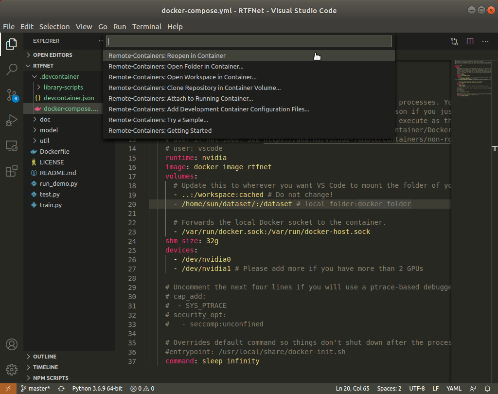This screenshot has height=394, width=498.
Task: Open notifications bell in status bar
Action: pyautogui.click(x=487, y=389)
